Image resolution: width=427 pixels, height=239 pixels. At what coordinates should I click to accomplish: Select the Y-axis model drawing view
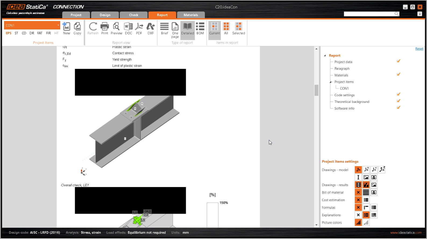[x=374, y=170]
